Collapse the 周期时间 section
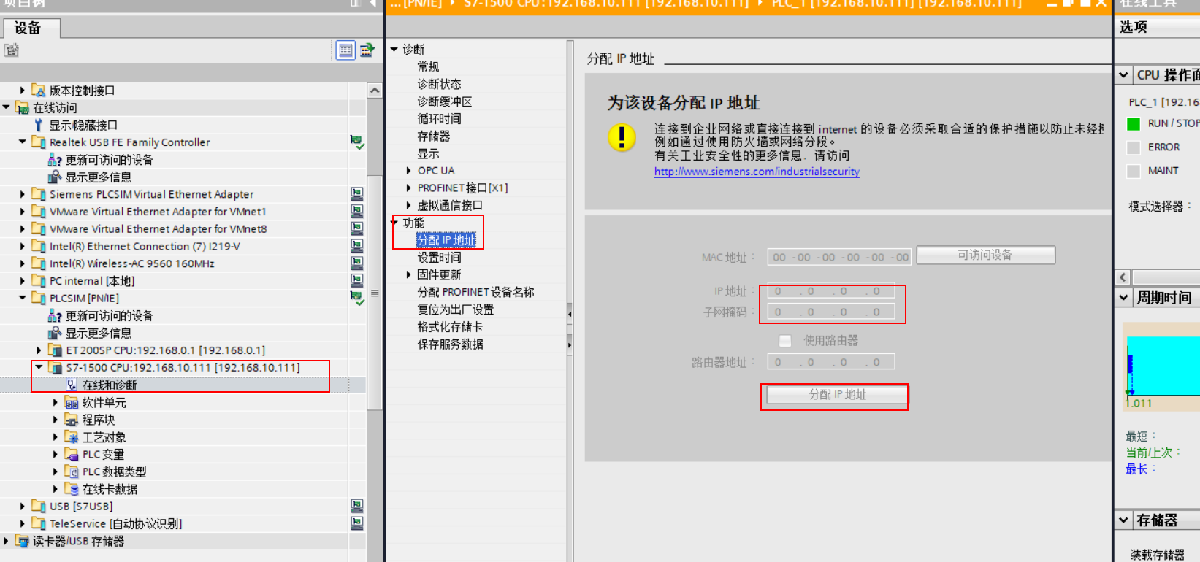 click(x=1124, y=297)
